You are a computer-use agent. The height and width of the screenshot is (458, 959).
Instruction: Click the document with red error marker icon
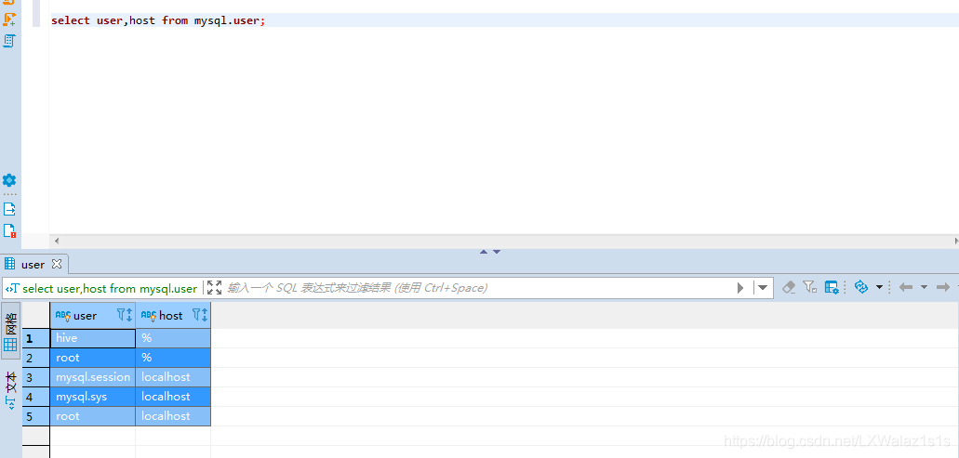click(9, 230)
